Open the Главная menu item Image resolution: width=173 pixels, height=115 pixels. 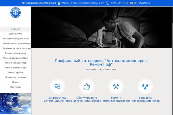[16, 29]
